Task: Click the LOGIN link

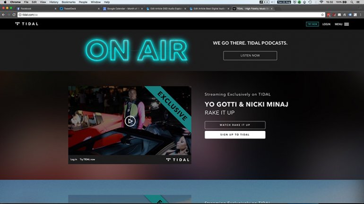Action: click(x=326, y=24)
